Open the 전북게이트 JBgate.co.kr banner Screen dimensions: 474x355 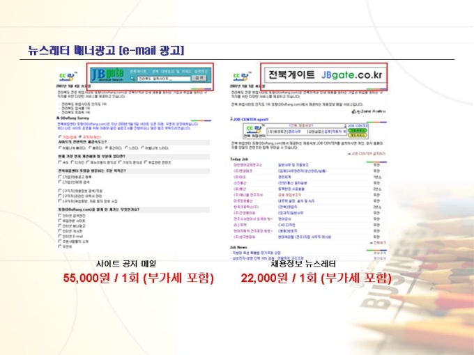pos(325,75)
